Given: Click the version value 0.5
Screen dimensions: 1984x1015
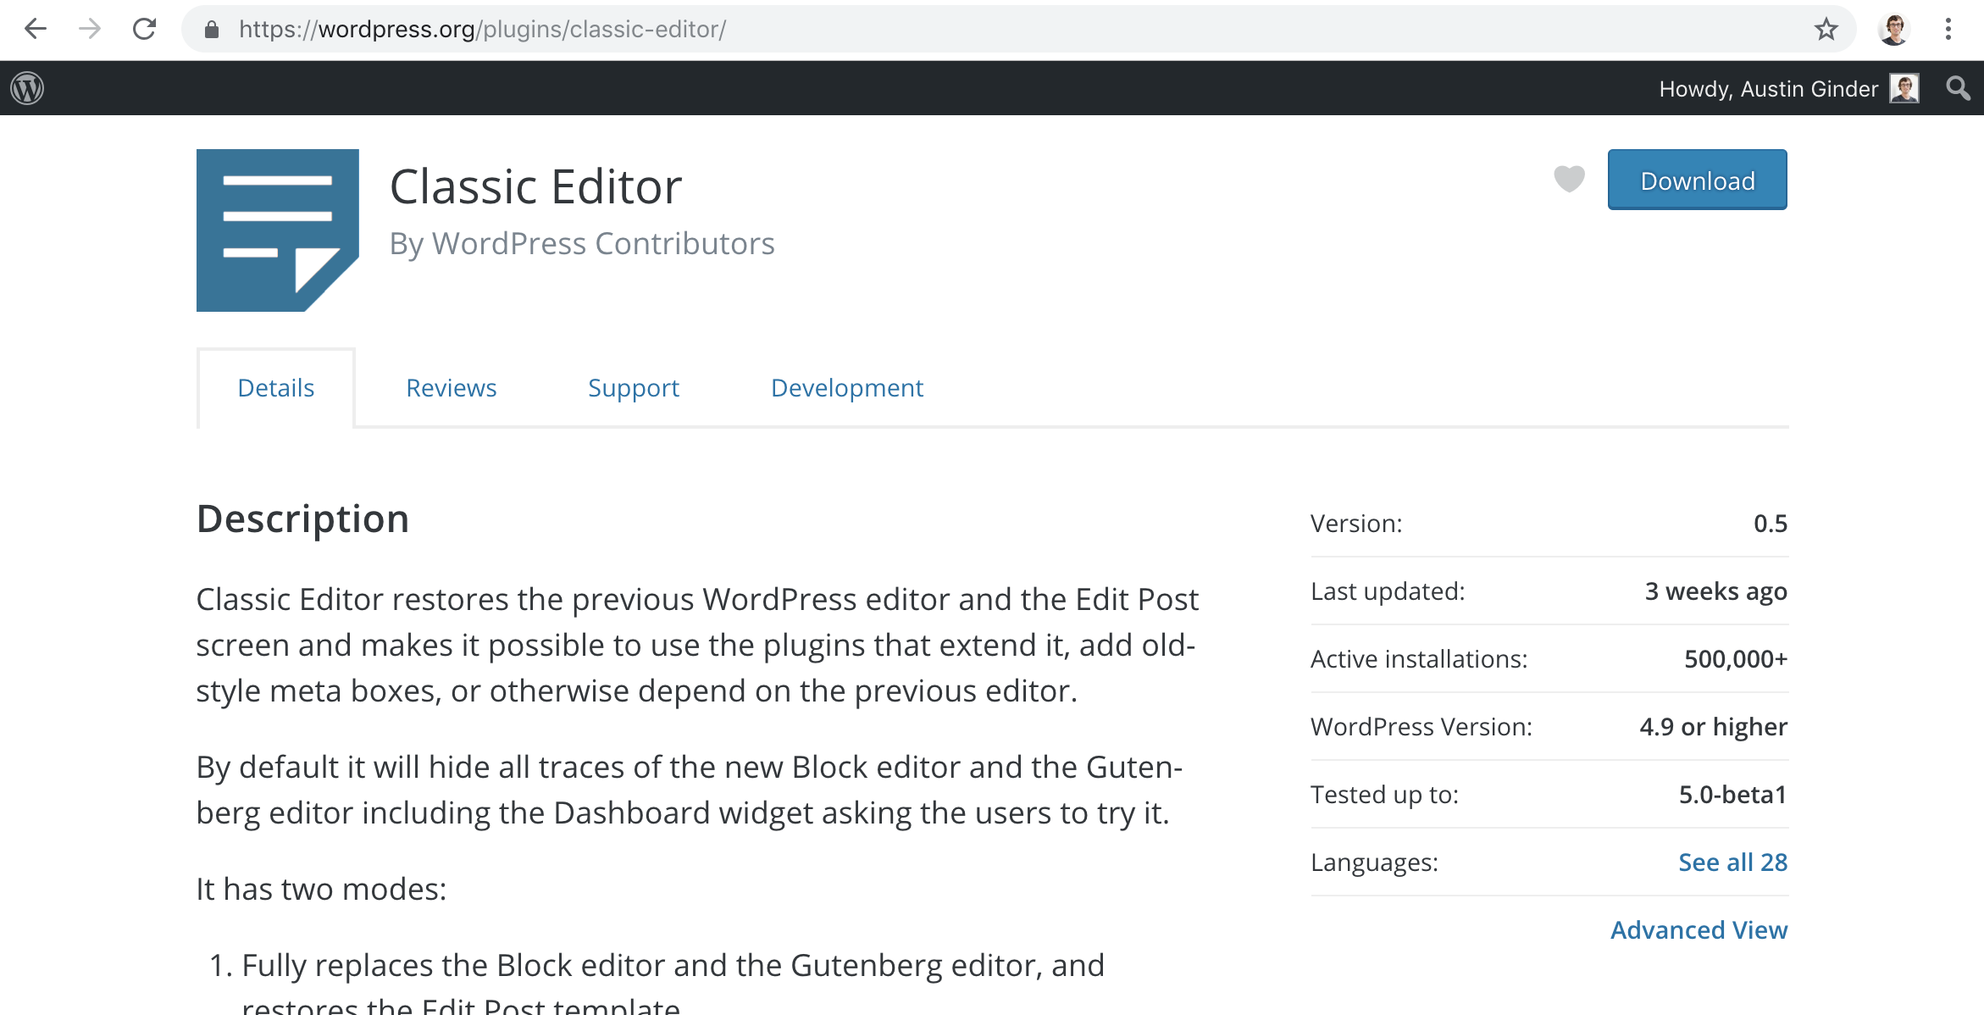Looking at the screenshot, I should tap(1771, 524).
